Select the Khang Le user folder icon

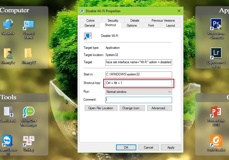point(8,56)
